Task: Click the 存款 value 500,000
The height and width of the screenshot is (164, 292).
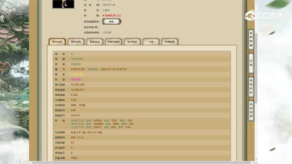Action: coord(76,80)
